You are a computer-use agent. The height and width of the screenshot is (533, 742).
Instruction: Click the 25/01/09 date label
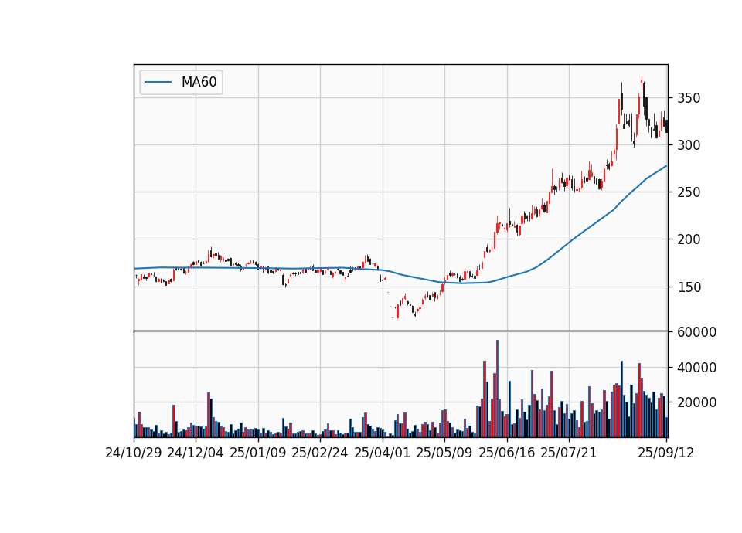[x=258, y=453]
